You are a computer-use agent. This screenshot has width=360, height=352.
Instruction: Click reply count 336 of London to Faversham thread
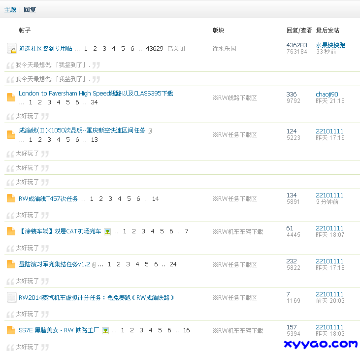tap(292, 95)
